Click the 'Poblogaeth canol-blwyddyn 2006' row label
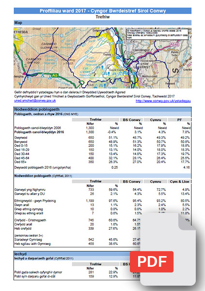Image resolution: width=205 pixels, height=291 pixels. pyautogui.click(x=38, y=128)
